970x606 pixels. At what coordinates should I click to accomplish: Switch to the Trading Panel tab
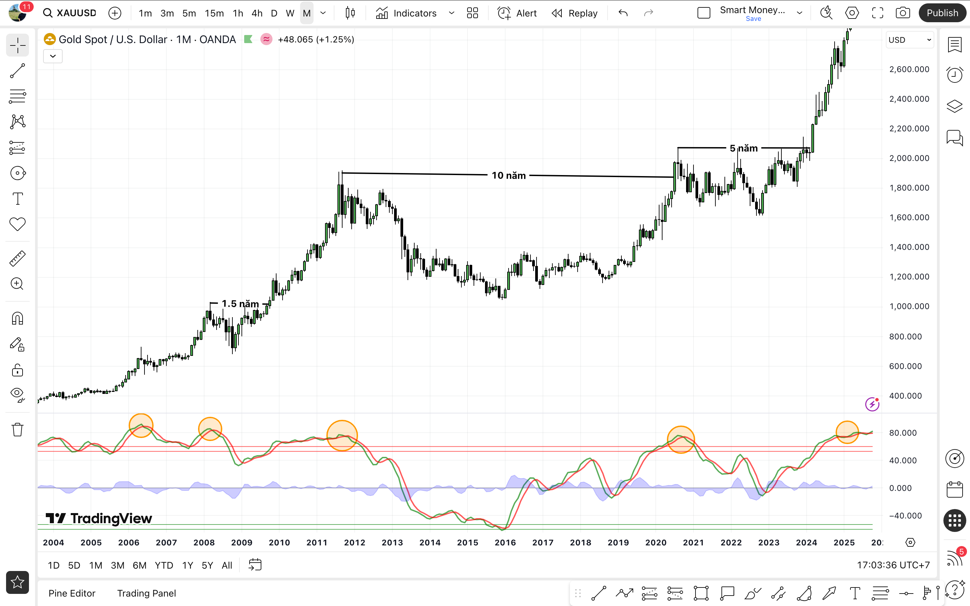146,593
